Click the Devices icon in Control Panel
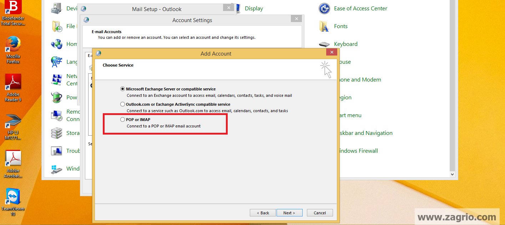505x225 pixels. click(x=57, y=9)
